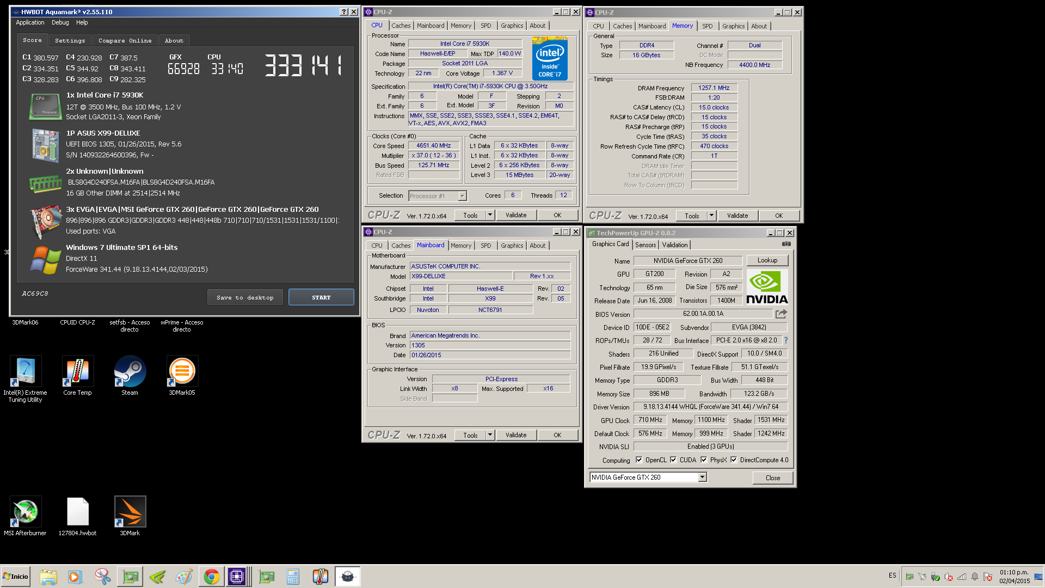Switch to Compare Online tab in Aquamark
The width and height of the screenshot is (1045, 588).
click(125, 40)
